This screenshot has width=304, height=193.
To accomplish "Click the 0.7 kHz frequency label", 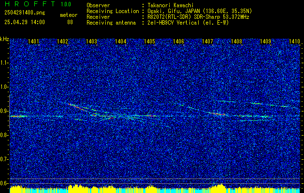I will point(4,159).
